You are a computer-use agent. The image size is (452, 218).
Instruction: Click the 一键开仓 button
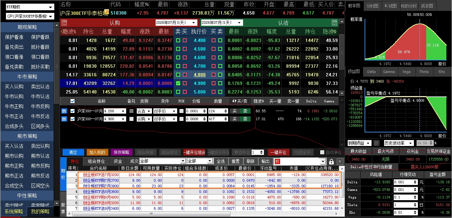coord(279,152)
